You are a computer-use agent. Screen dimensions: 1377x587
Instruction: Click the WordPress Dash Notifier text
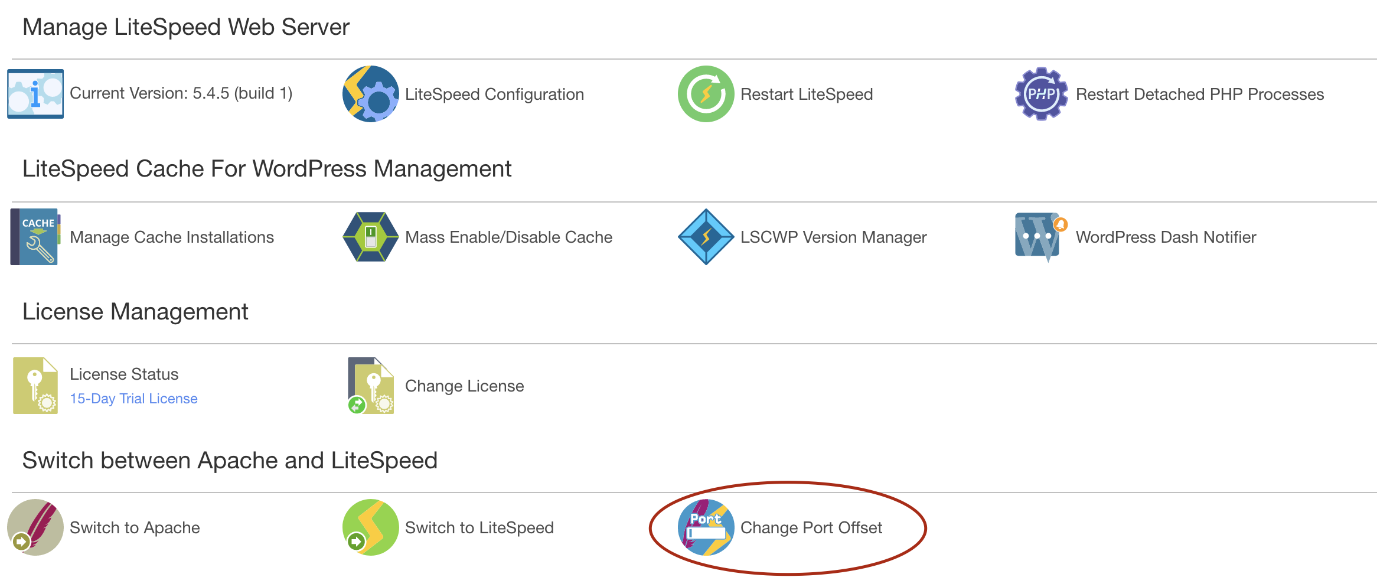tap(1166, 237)
